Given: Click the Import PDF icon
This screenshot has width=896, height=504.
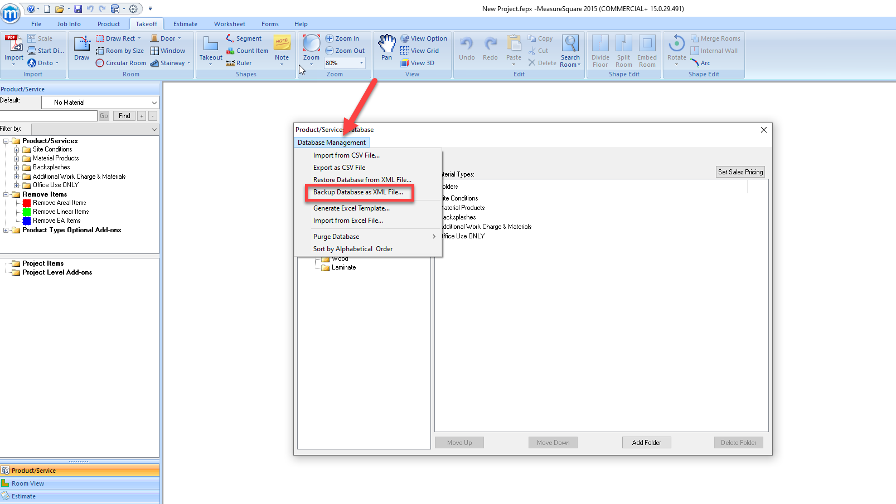Looking at the screenshot, I should (13, 47).
